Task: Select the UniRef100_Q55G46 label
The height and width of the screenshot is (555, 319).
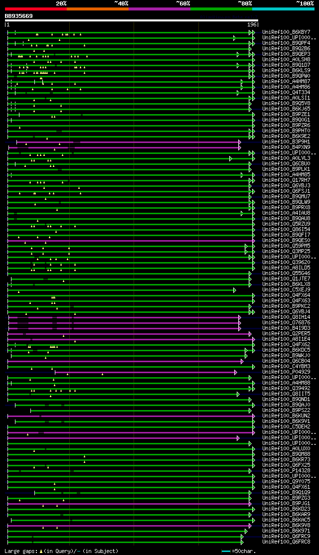Action: click(287, 273)
